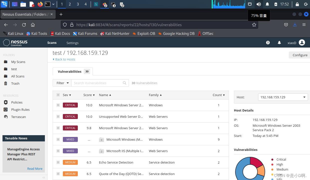Viewport: 310px width, 180px height.
Task: Go to Firefox home page
Action: coord(33,25)
